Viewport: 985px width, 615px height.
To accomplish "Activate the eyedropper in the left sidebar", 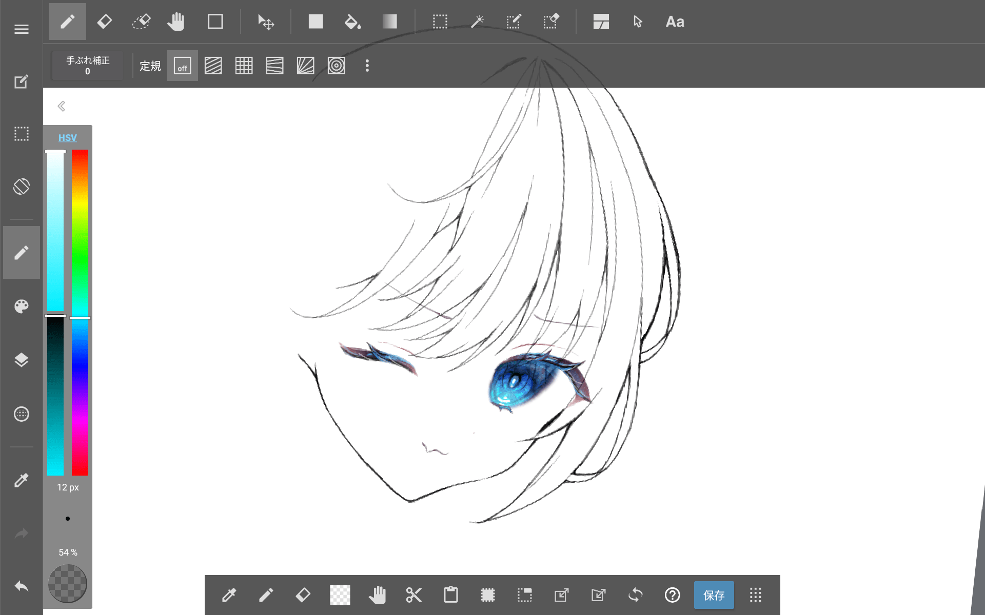I will [22, 480].
